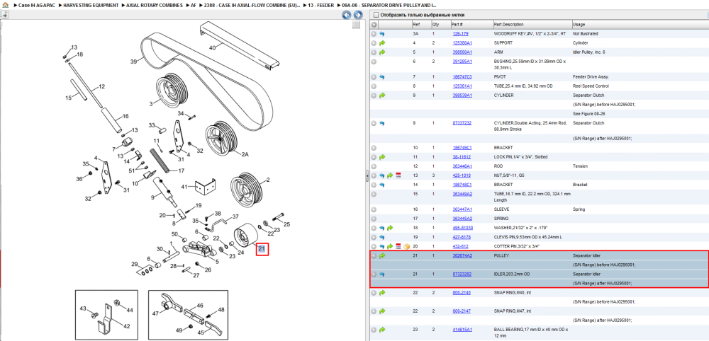Open 'Case IH AG APAC' breadcrumb
The image size is (709, 341).
click(36, 6)
